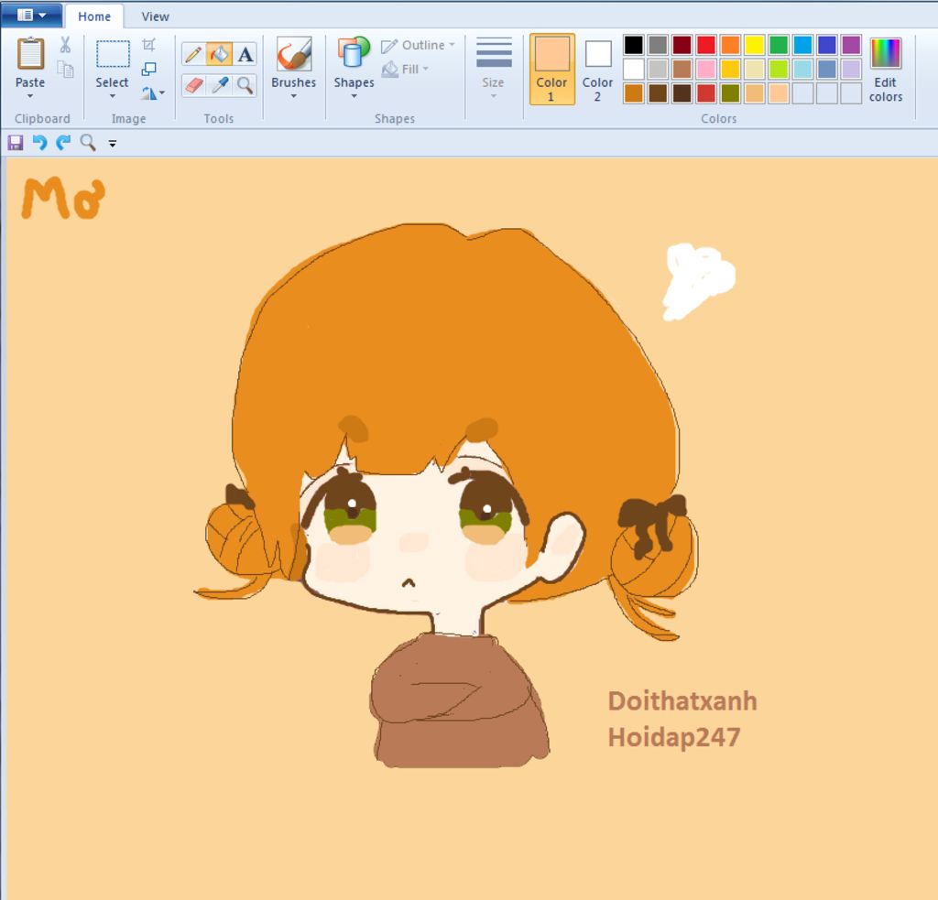This screenshot has width=938, height=900.
Task: Activate the Color 1 button
Action: [x=551, y=70]
